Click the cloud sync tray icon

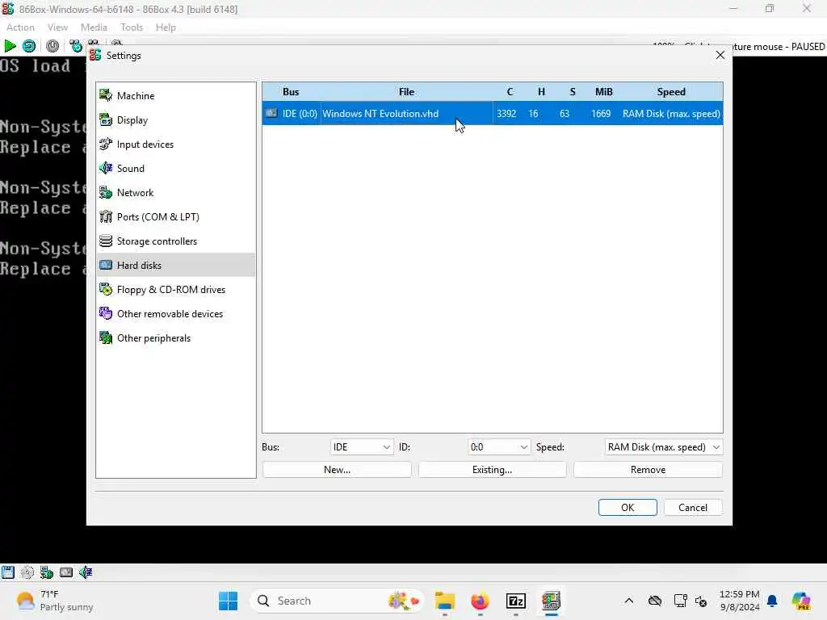[655, 601]
